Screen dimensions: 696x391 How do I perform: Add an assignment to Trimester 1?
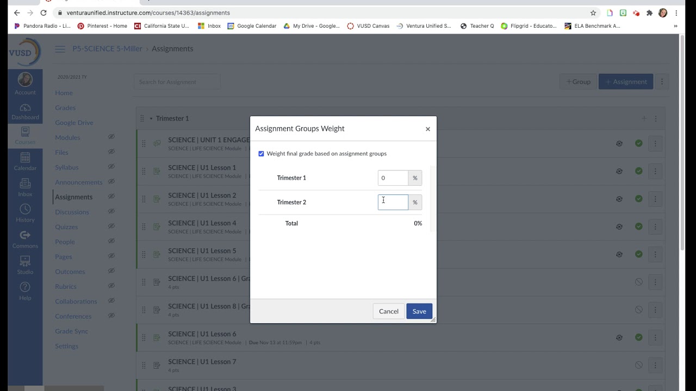click(644, 118)
